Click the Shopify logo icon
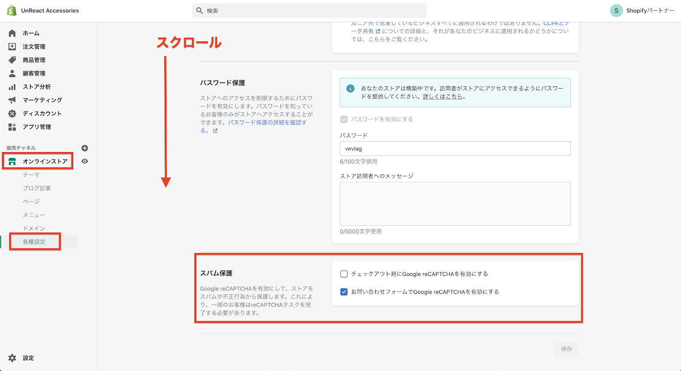The image size is (681, 371). pos(11,11)
